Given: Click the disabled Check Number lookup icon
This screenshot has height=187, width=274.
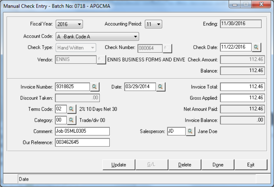Looking at the screenshot, I should [x=167, y=48].
